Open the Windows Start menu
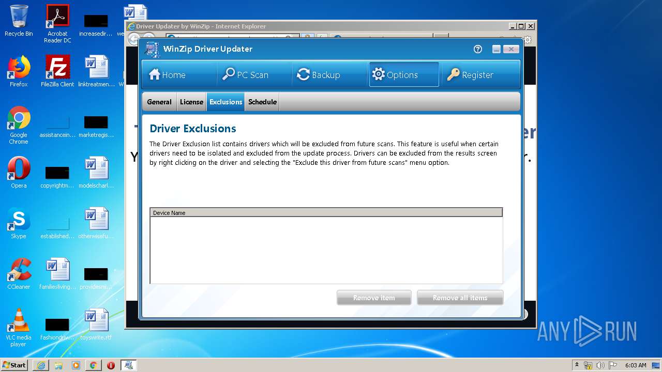662x372 pixels. 14,365
